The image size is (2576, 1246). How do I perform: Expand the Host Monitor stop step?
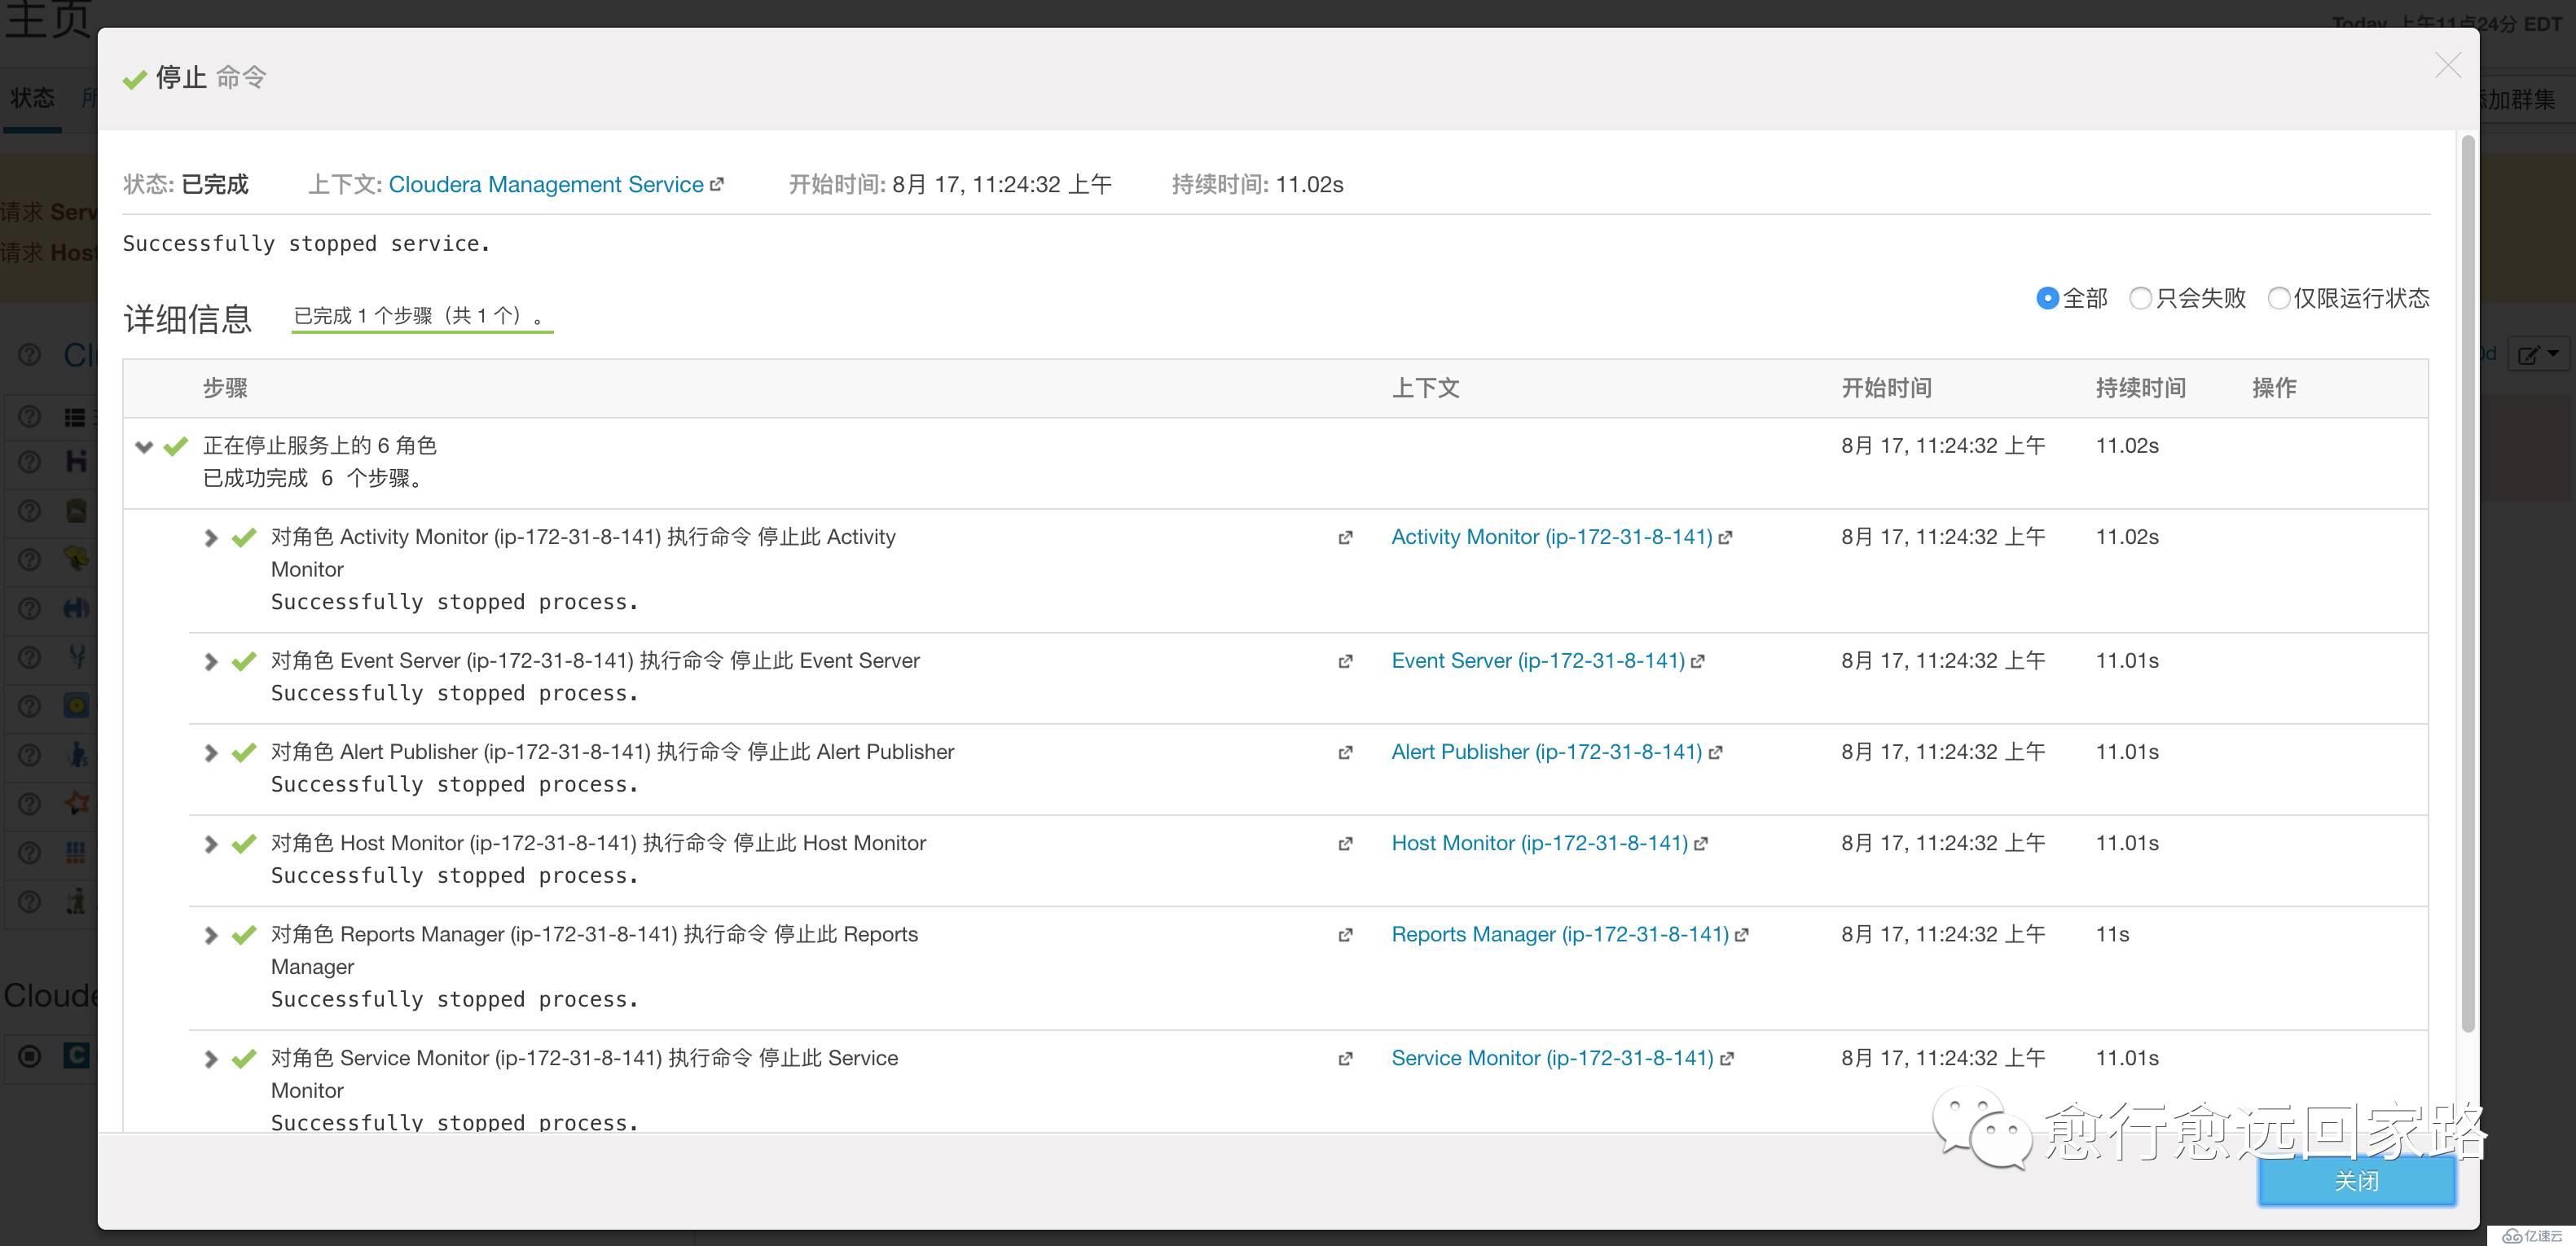[211, 844]
